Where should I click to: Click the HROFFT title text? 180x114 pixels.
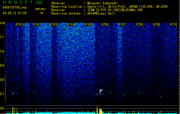[x=18, y=2]
